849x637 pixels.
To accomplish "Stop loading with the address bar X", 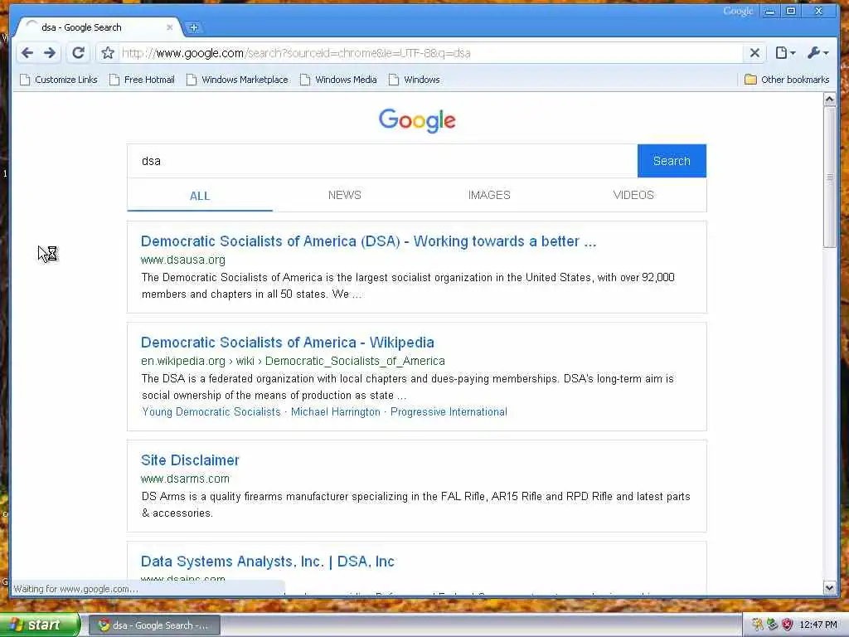I will 754,52.
